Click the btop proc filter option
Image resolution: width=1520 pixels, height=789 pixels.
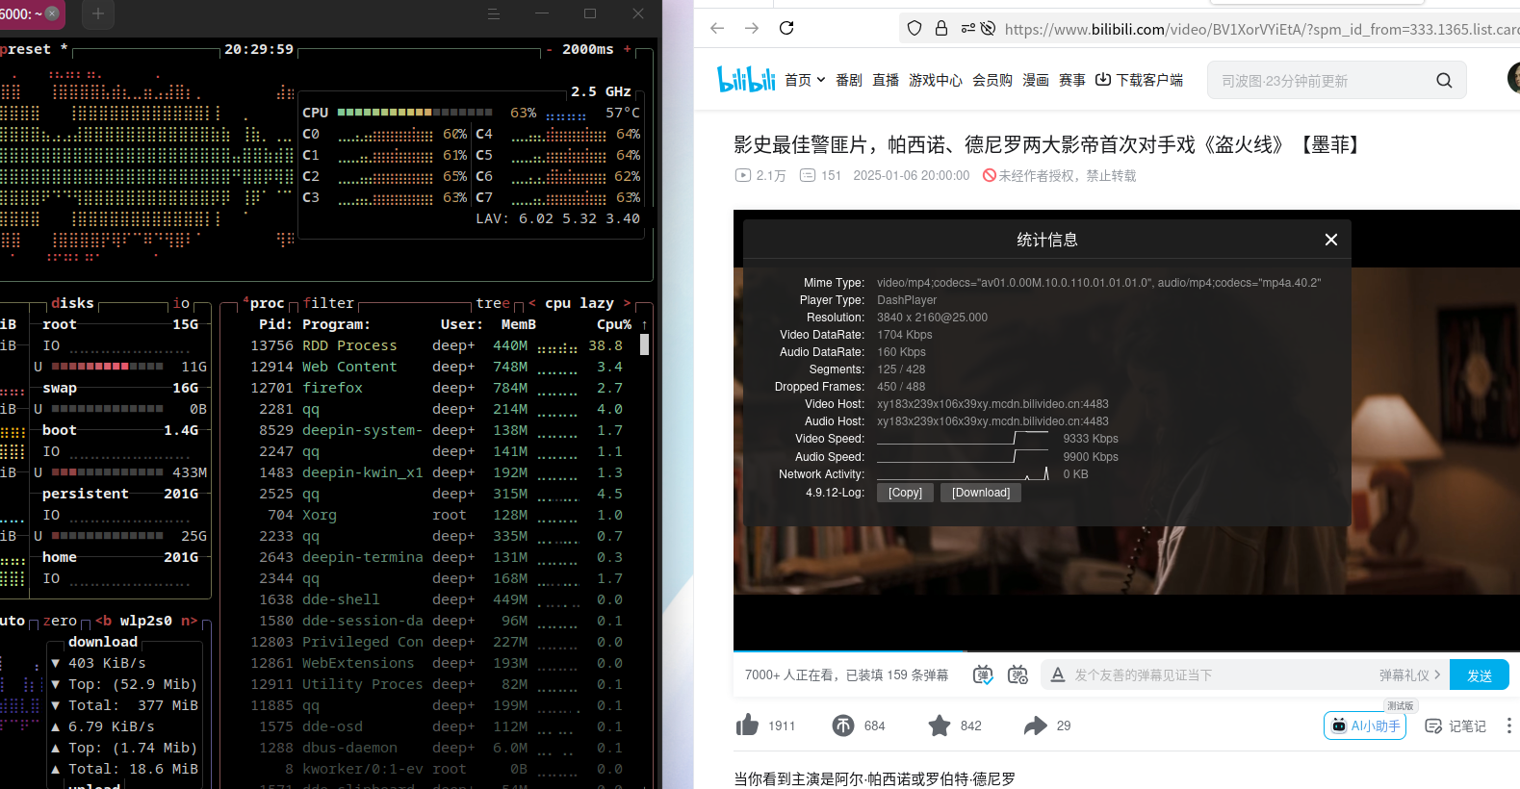click(x=328, y=303)
